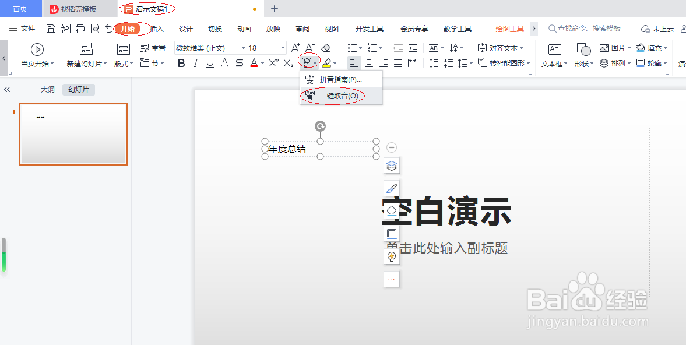Apply subscript X₂ formatting

pyautogui.click(x=289, y=64)
